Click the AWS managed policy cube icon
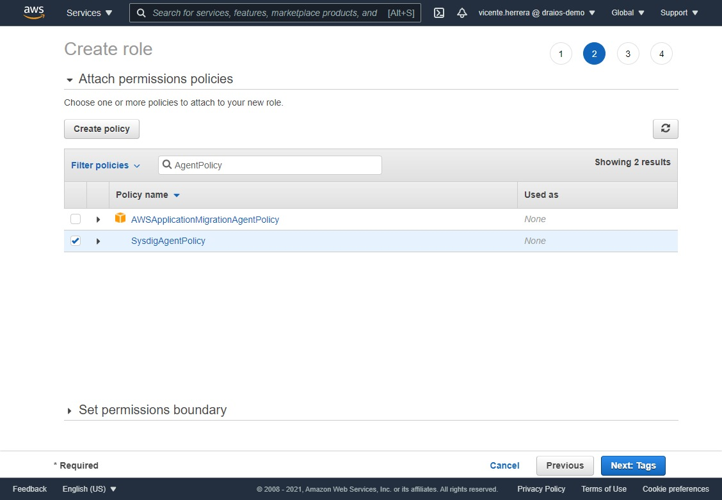Image resolution: width=722 pixels, height=500 pixels. click(120, 218)
